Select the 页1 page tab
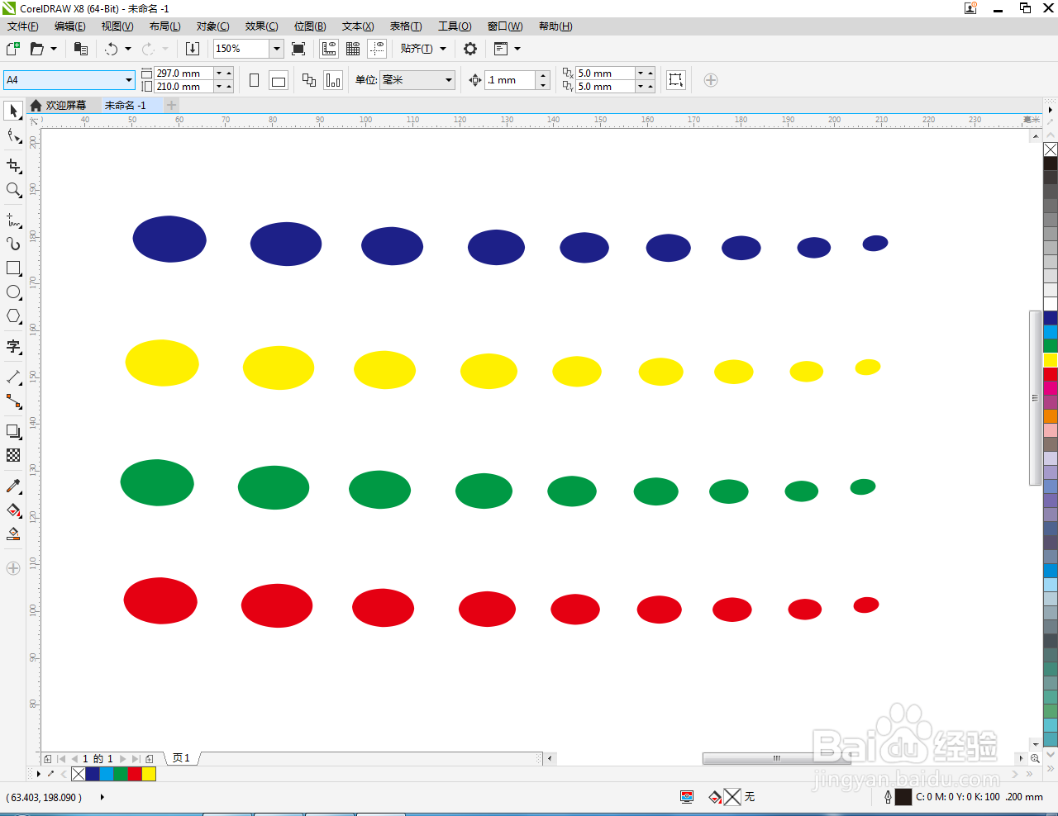The image size is (1058, 816). pos(181,758)
